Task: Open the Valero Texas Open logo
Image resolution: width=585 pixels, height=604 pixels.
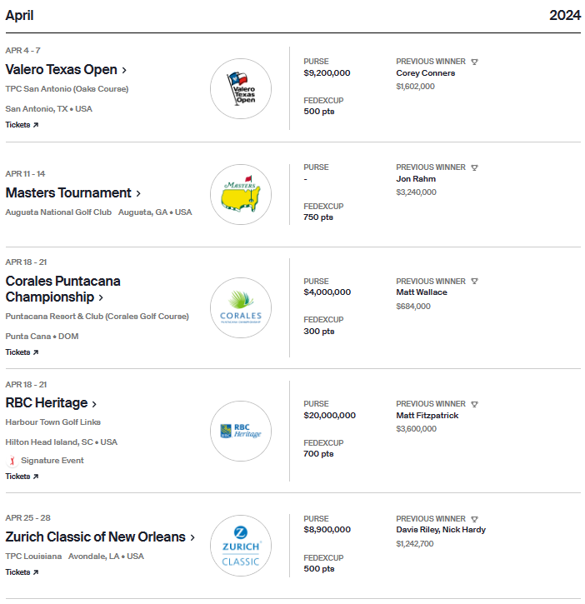Action: (x=241, y=88)
